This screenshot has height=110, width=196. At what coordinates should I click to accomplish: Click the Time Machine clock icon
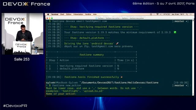coord(151,14)
